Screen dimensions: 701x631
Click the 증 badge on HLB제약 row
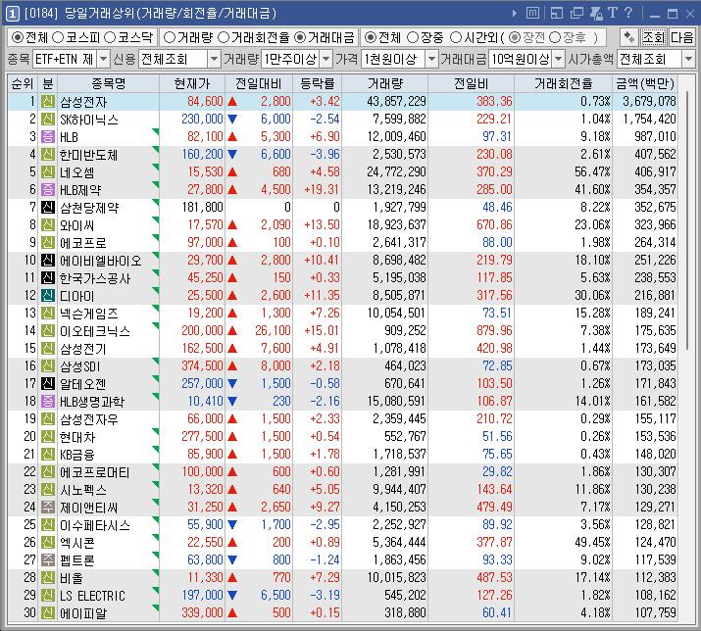[x=48, y=189]
